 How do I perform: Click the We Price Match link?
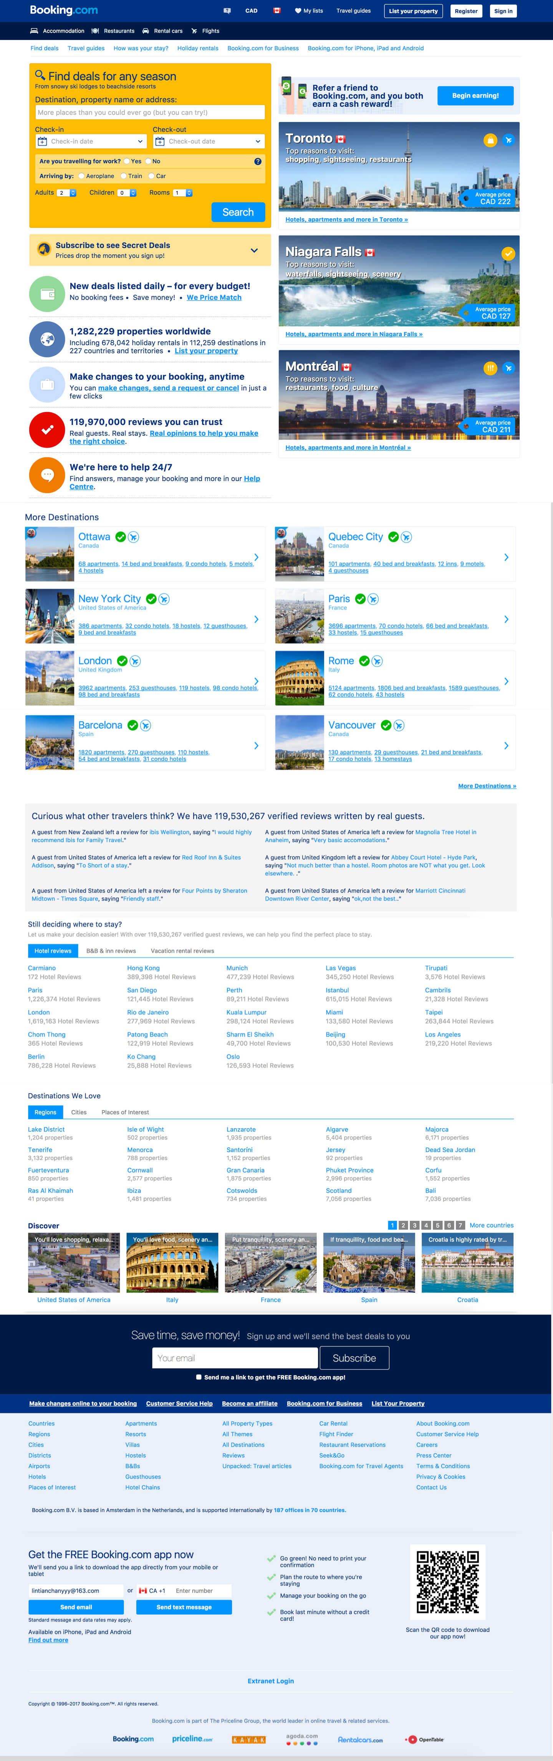[214, 298]
